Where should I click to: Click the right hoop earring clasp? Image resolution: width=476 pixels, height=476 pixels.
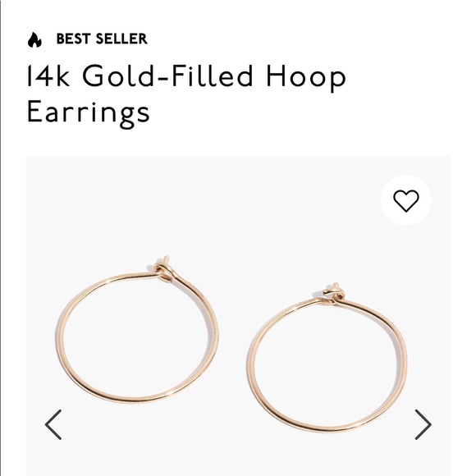click(x=333, y=293)
